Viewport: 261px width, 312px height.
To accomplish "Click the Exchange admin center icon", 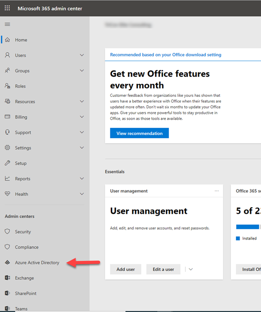I will point(8,278).
